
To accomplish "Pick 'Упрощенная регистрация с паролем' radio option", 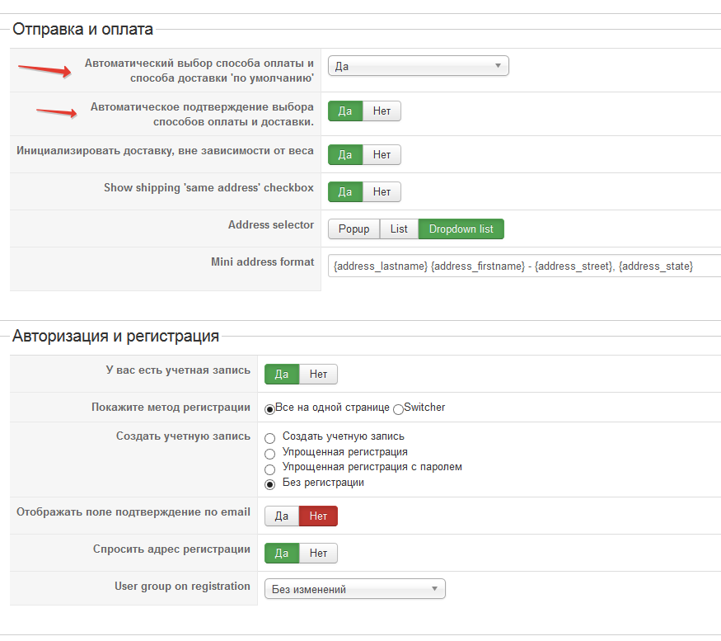I will coord(270,468).
